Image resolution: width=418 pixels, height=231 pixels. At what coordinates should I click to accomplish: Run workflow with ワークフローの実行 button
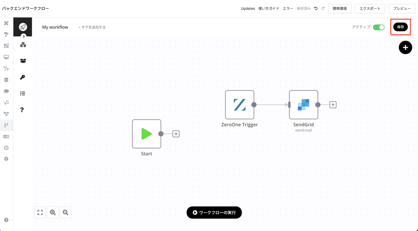(214, 213)
